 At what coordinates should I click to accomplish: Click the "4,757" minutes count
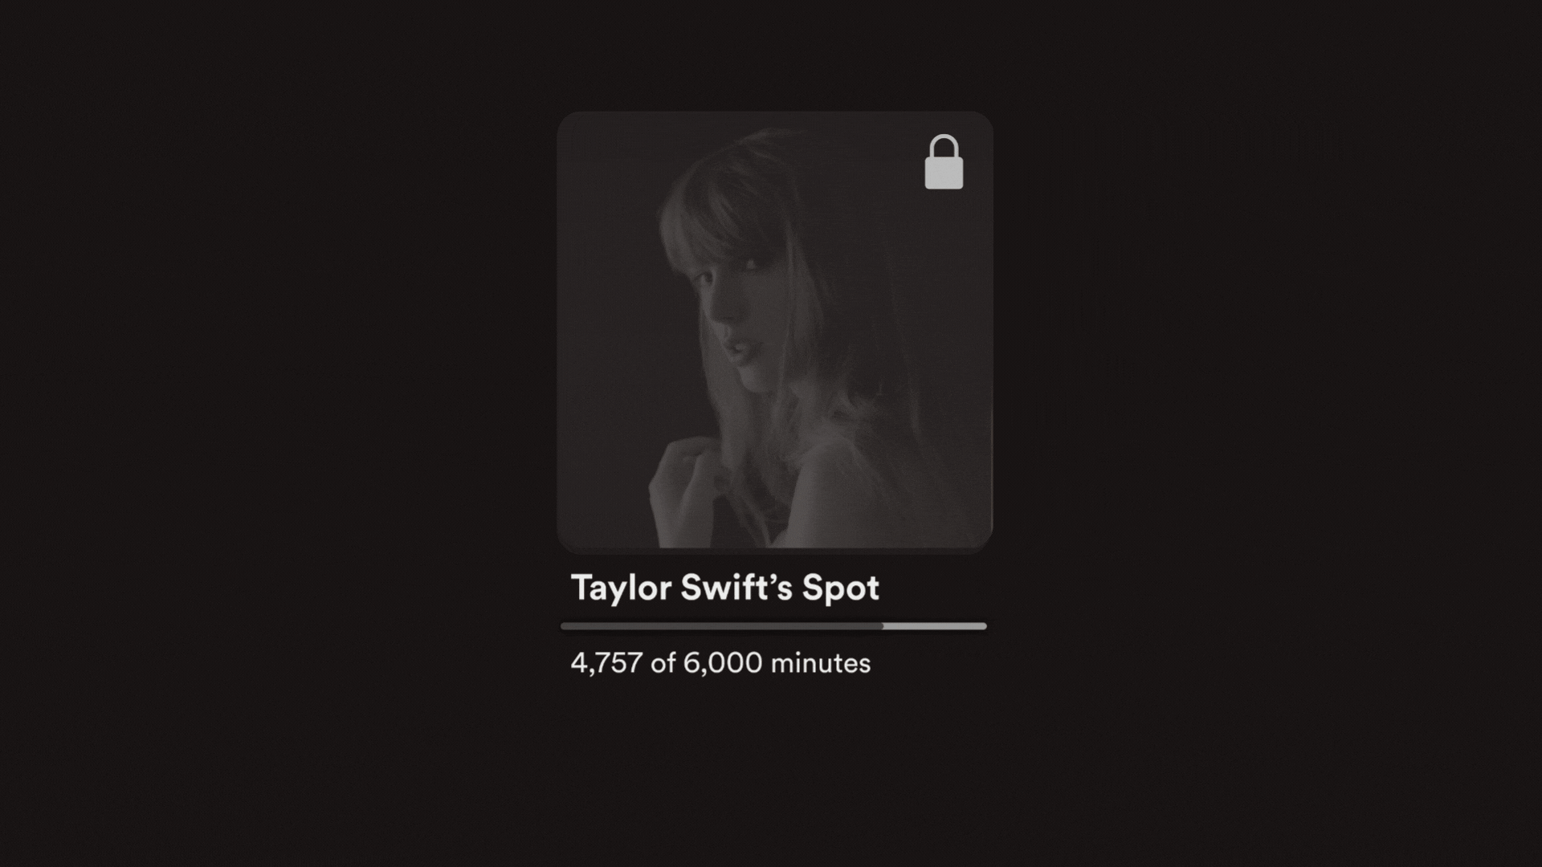coord(606,663)
